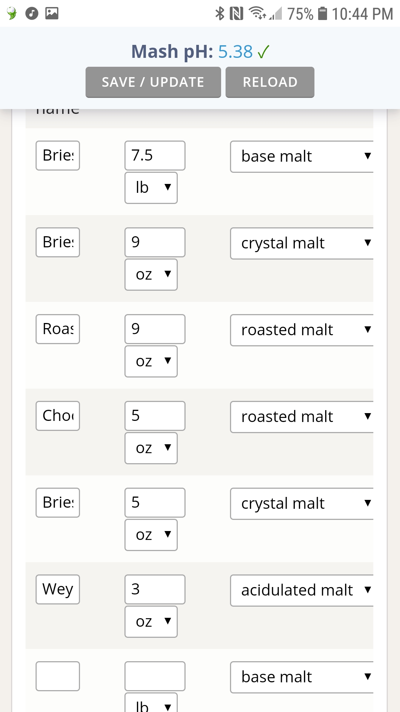This screenshot has width=400, height=712.
Task: Tap the music note notification icon
Action: (x=32, y=13)
